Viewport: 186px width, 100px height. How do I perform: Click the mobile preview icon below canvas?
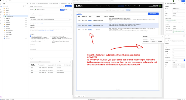pyautogui.click(x=83, y=96)
